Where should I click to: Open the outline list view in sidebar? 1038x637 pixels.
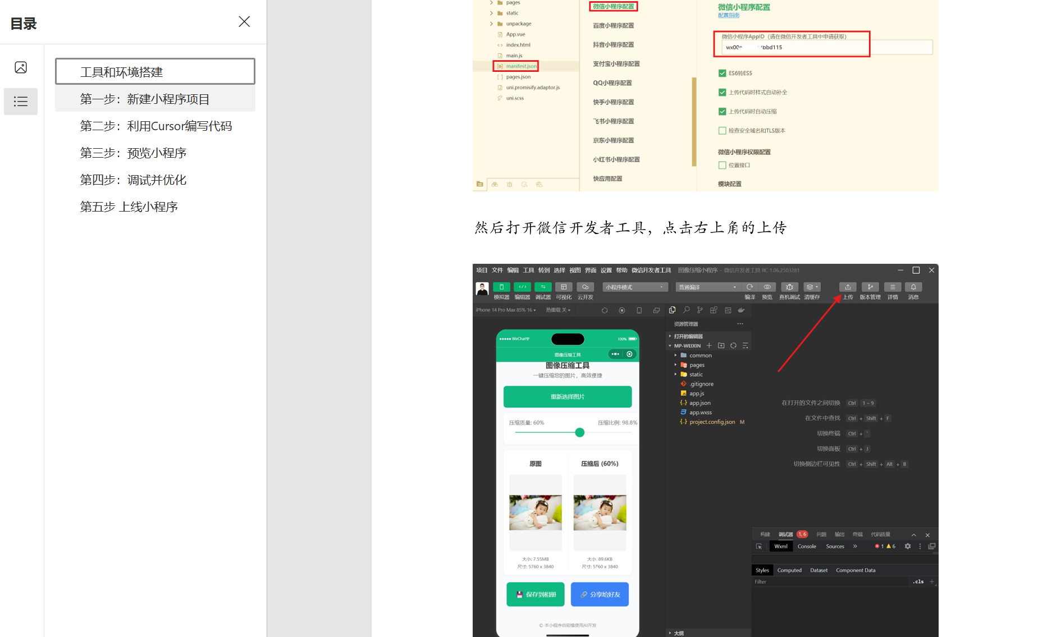[21, 102]
